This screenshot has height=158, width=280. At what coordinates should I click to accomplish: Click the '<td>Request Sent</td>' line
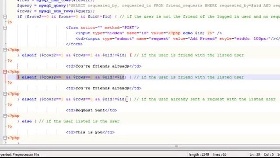(91, 110)
